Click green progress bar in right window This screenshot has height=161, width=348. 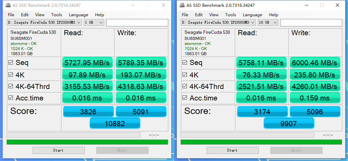coord(261,142)
